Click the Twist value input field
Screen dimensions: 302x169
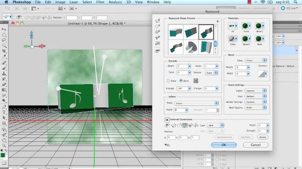tap(183, 73)
